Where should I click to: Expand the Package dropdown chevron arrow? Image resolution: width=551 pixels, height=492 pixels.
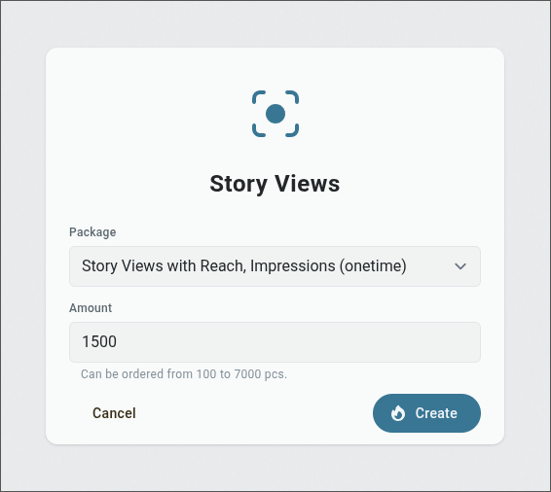click(x=460, y=266)
